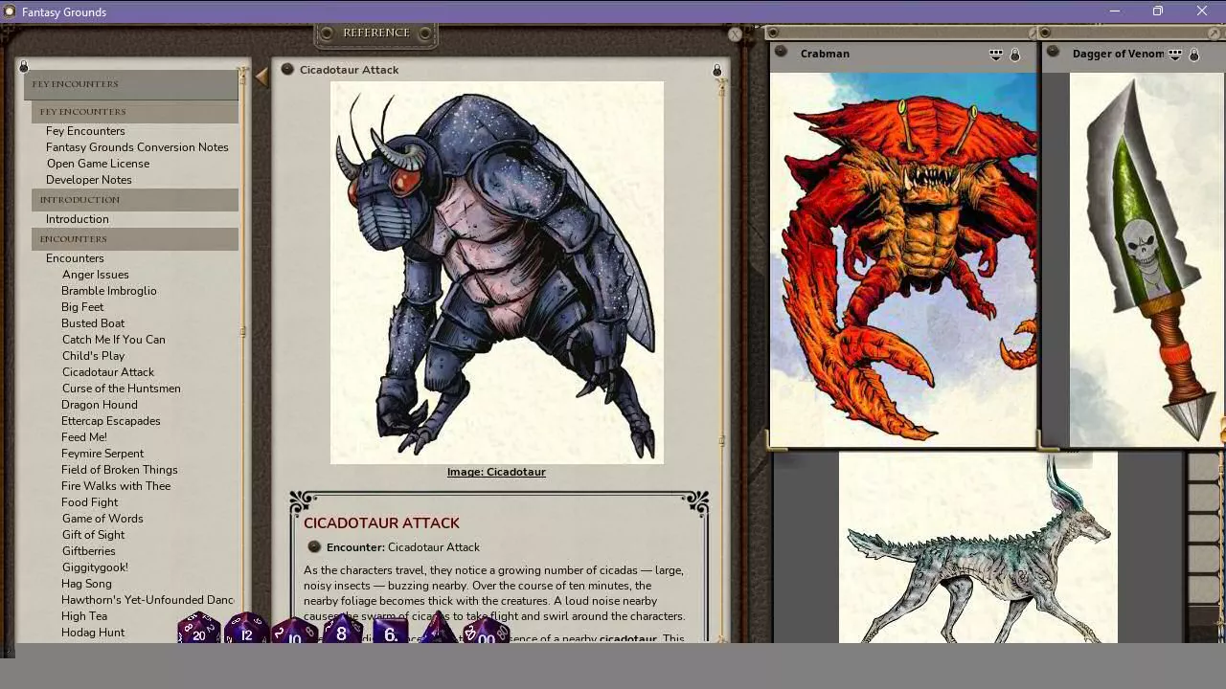Open Game of Words encounter
This screenshot has height=689, width=1226.
pyautogui.click(x=102, y=519)
